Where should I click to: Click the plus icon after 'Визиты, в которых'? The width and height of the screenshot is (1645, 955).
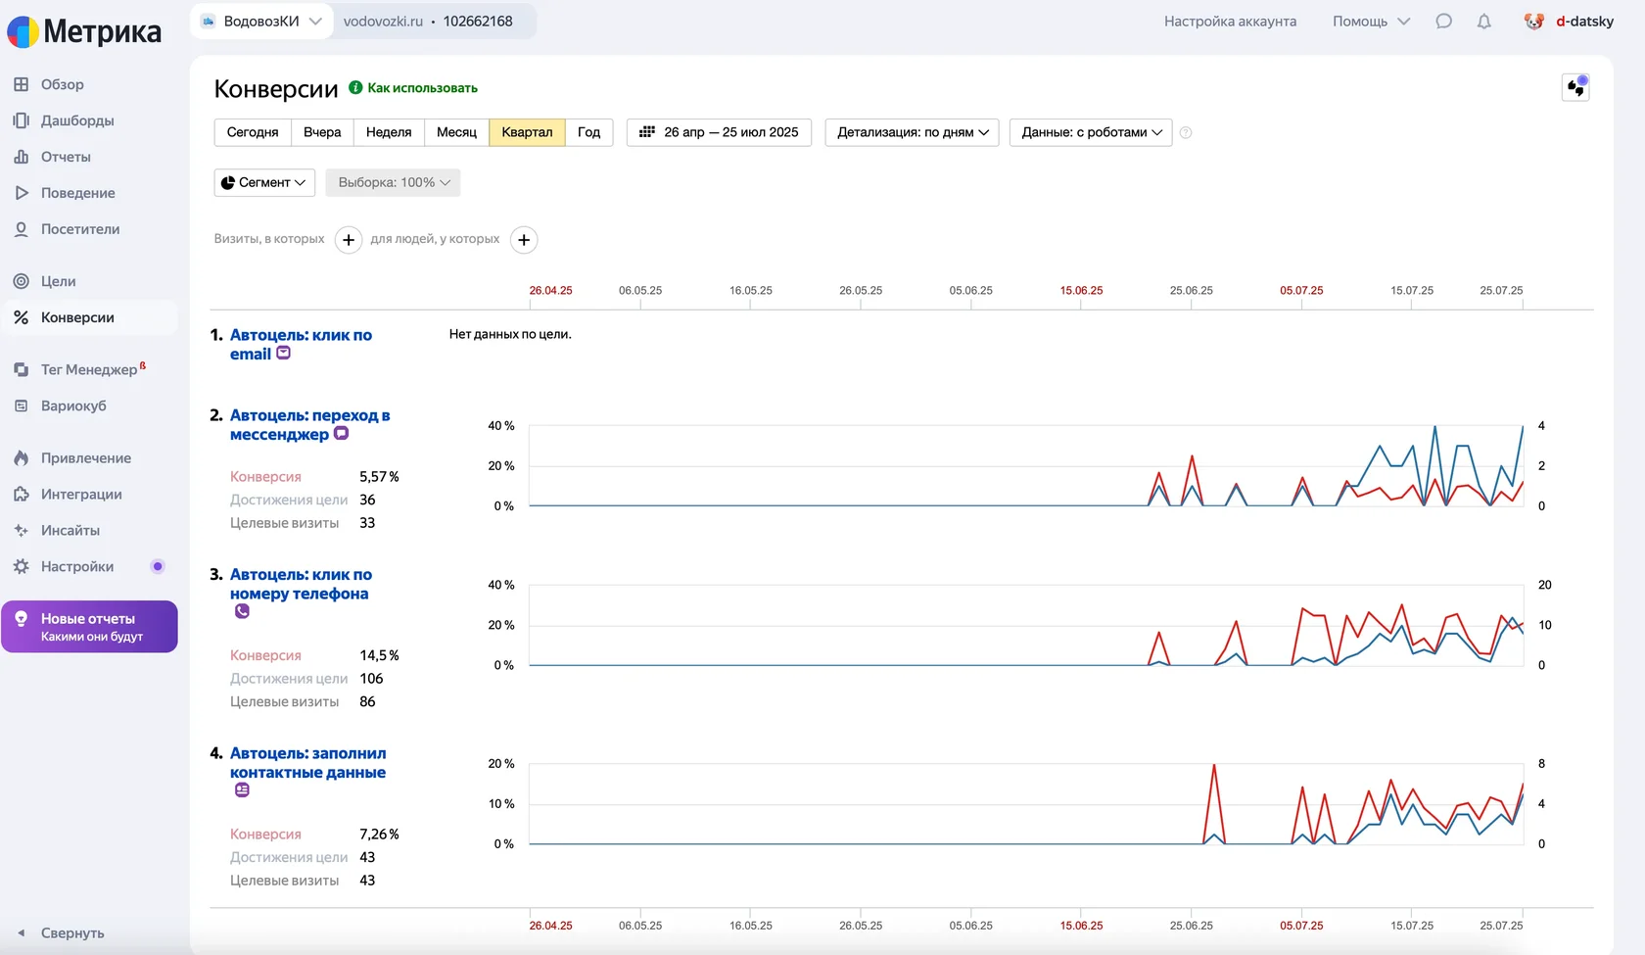click(349, 240)
